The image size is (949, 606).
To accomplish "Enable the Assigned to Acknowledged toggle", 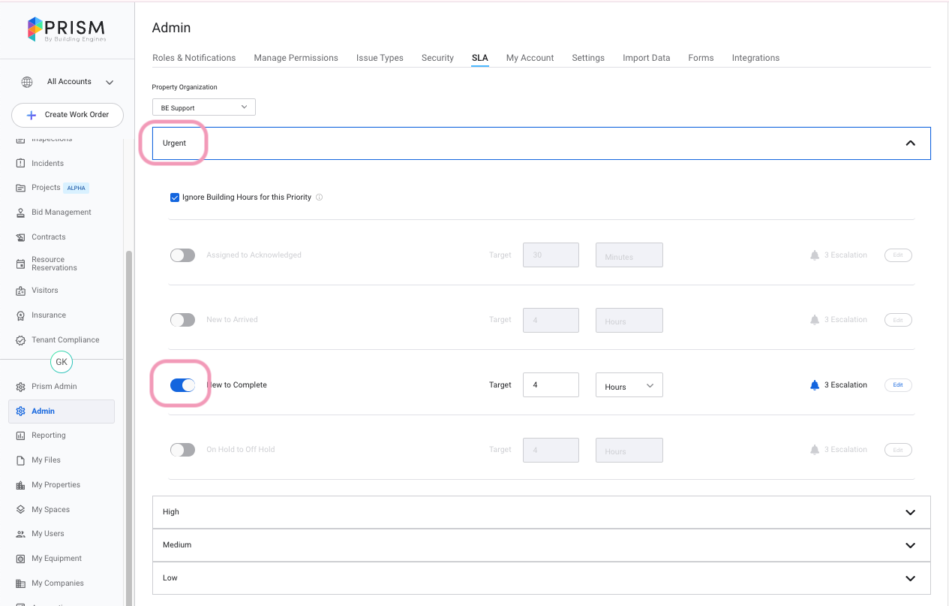I will (182, 255).
